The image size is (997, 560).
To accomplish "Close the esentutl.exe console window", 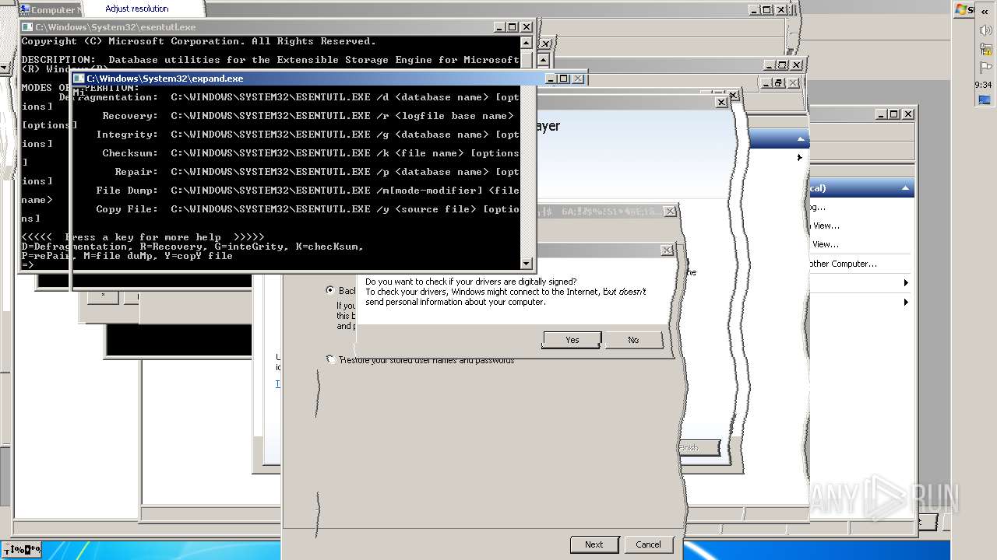I will tap(527, 27).
